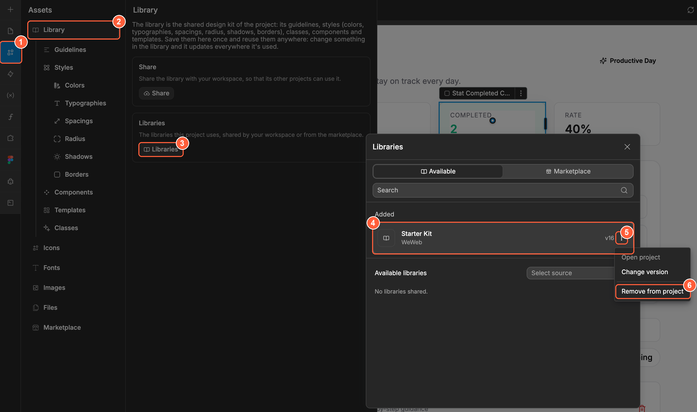697x412 pixels.
Task: Open the Stat Completed element options menu
Action: click(521, 93)
